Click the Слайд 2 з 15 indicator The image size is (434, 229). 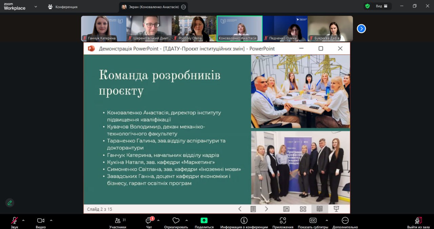(x=99, y=209)
